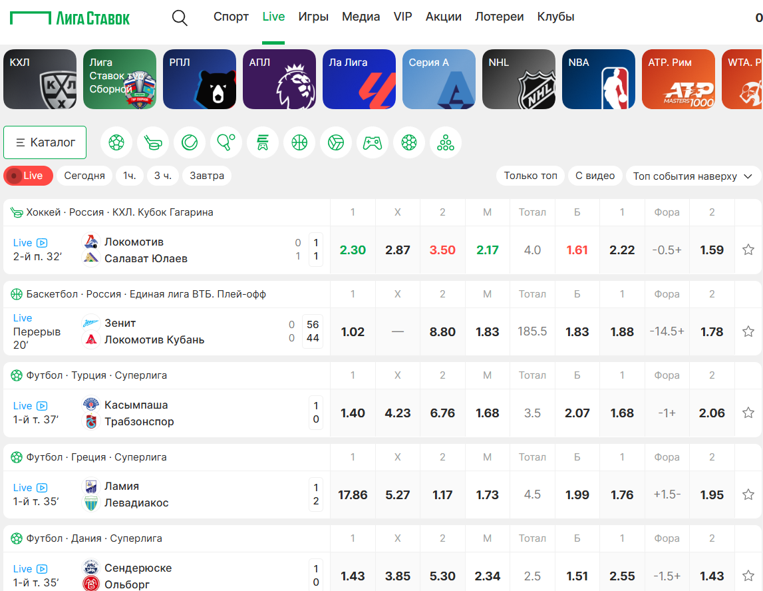Open other sports circles icon
This screenshot has height=591, width=763.
click(446, 142)
